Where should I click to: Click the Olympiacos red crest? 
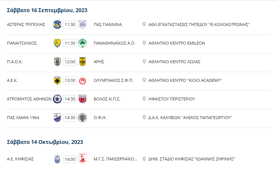point(82,80)
